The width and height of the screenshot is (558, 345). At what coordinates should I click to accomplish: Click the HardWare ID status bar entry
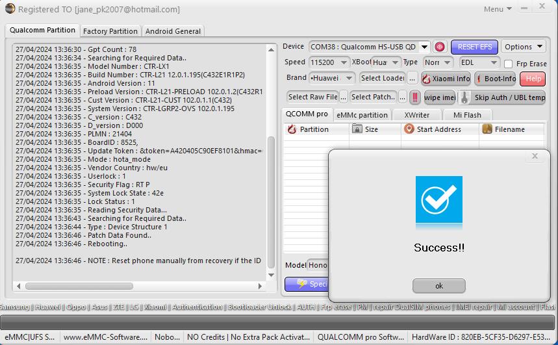tap(481, 337)
